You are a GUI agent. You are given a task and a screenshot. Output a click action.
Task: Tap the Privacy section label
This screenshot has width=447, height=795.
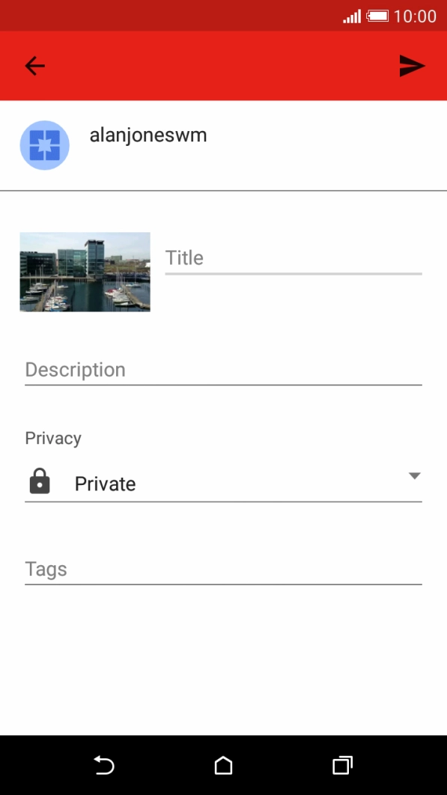point(53,438)
